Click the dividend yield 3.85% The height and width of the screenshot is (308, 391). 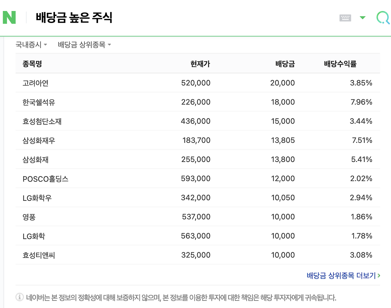click(361, 83)
